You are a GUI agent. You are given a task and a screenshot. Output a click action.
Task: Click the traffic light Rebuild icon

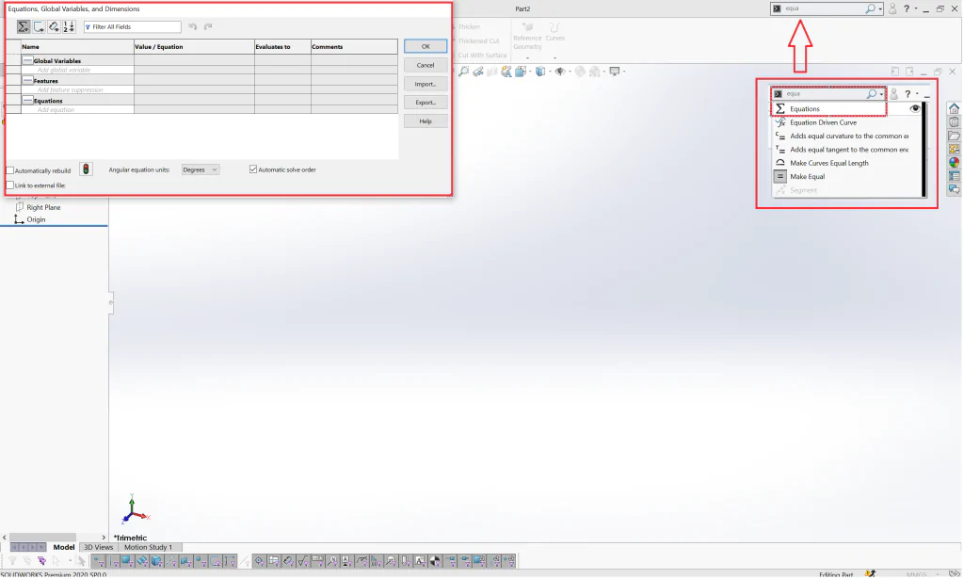point(86,169)
